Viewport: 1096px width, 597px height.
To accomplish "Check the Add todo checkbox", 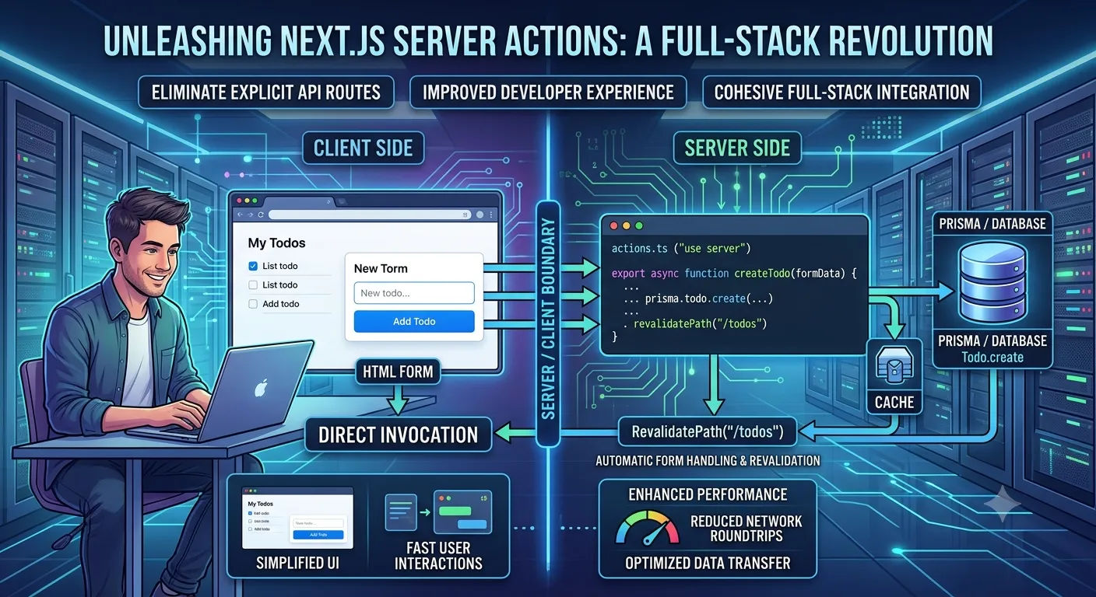I will (x=253, y=304).
